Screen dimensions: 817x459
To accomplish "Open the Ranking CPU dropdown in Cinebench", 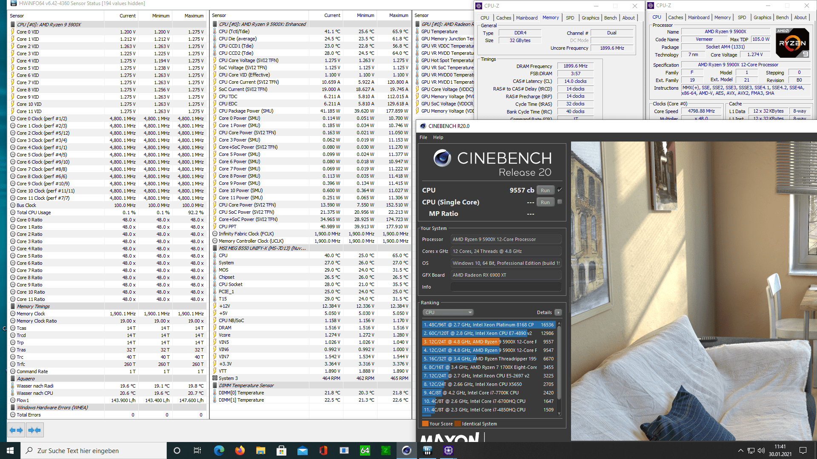I will point(448,312).
